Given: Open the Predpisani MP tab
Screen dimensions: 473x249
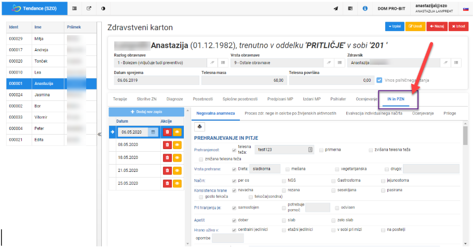Looking at the screenshot, I should click(280, 99).
